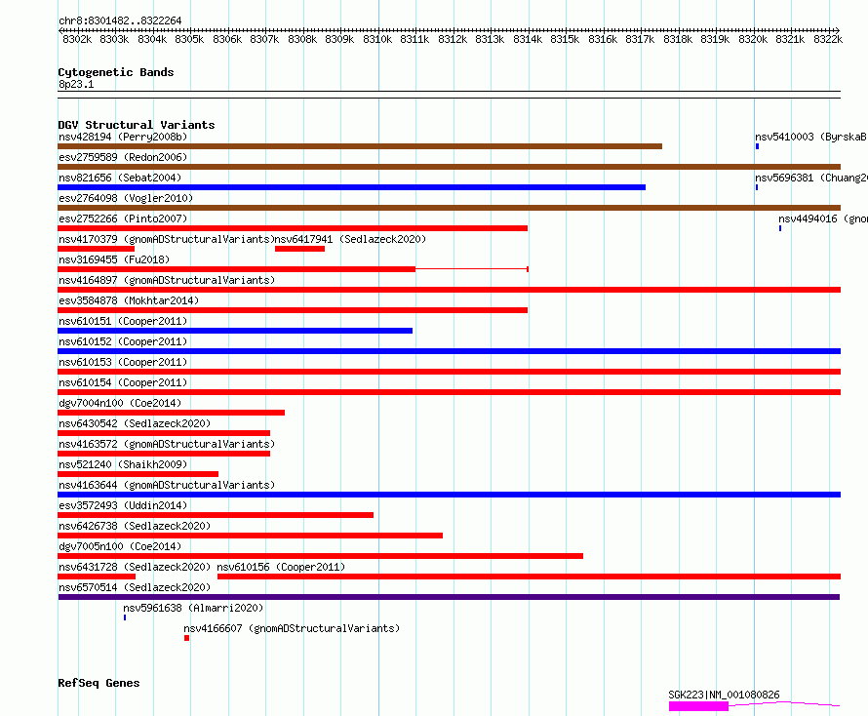Select the magenta SGK223 exon block
This screenshot has height=716, width=868.
pyautogui.click(x=698, y=706)
